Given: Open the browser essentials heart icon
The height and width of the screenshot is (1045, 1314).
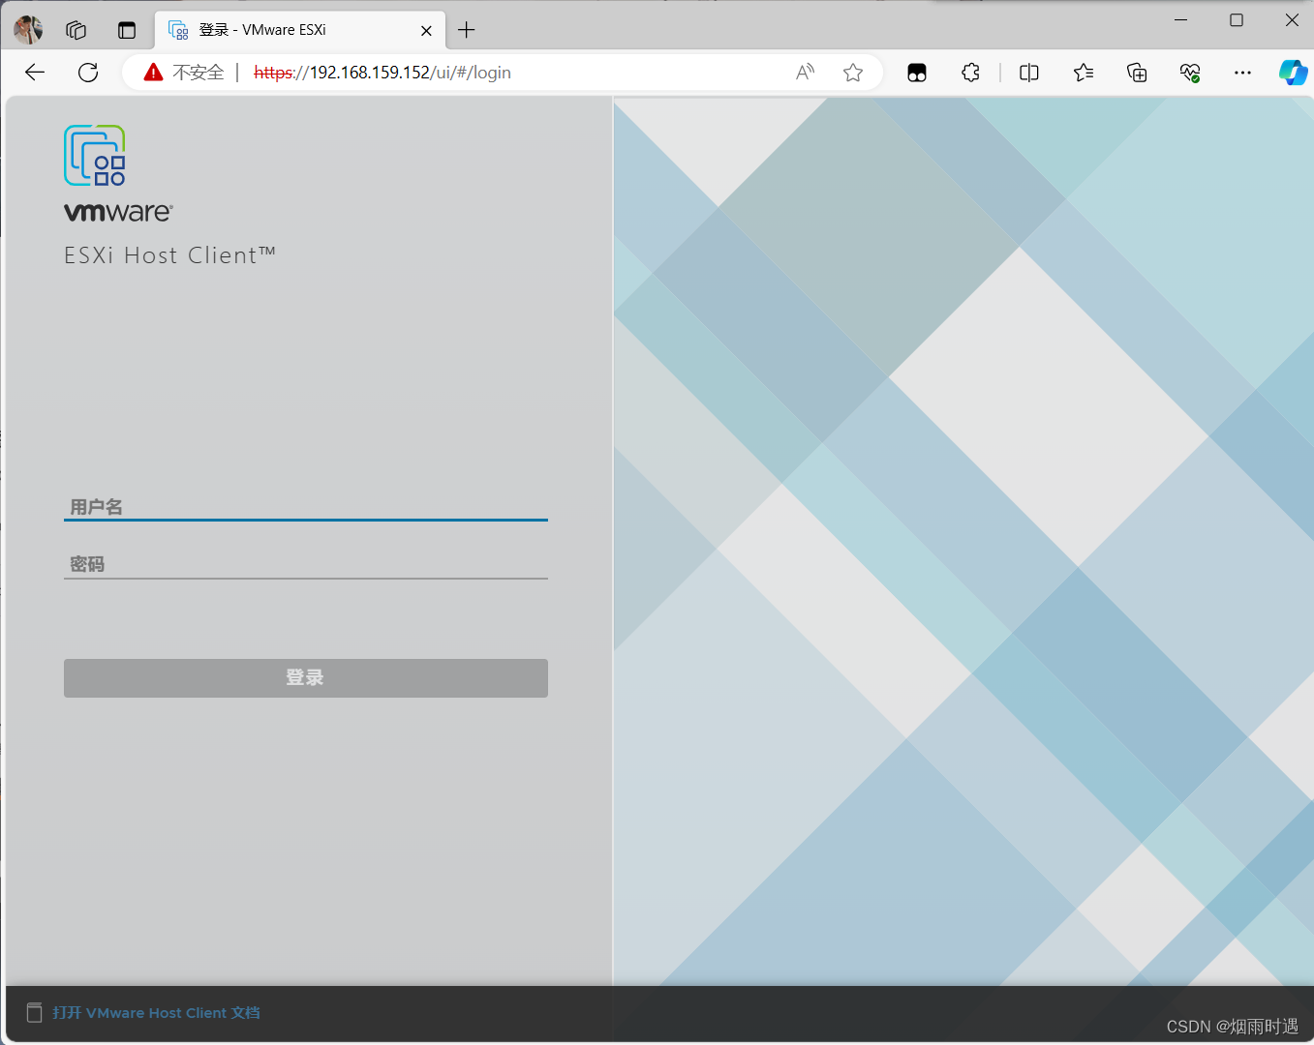Looking at the screenshot, I should 1190,73.
